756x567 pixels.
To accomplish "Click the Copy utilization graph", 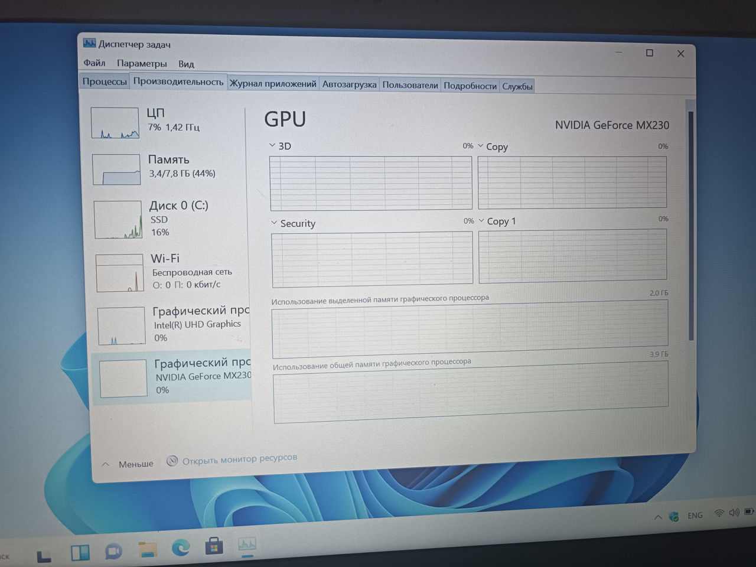I will pyautogui.click(x=572, y=182).
